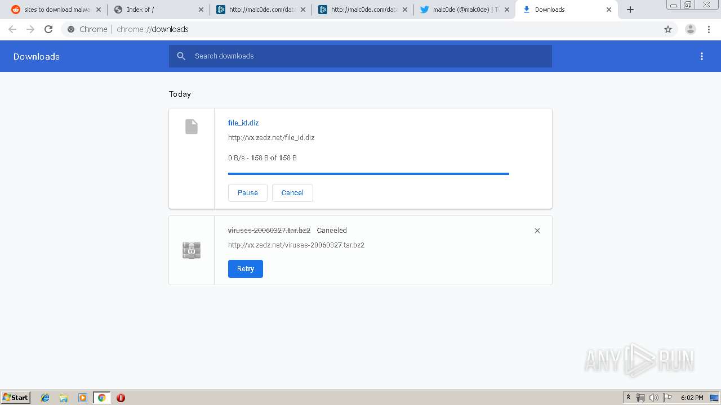Open the Windows Start menu
The height and width of the screenshot is (405, 721).
[16, 398]
